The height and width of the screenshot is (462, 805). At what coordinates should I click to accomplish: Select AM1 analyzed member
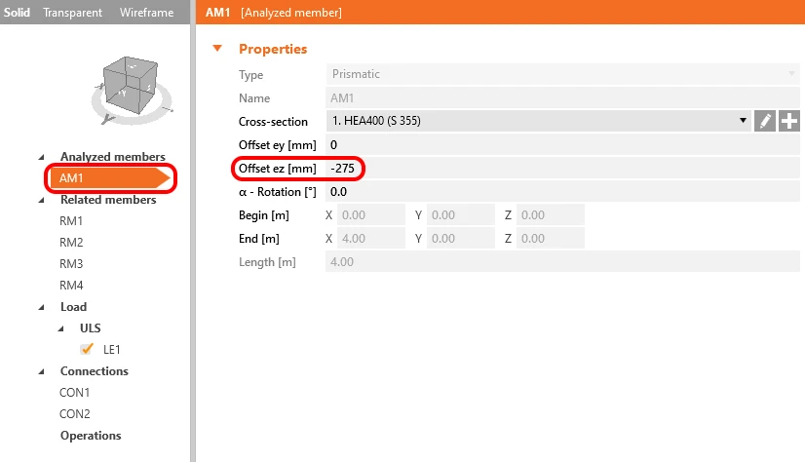coord(110,178)
